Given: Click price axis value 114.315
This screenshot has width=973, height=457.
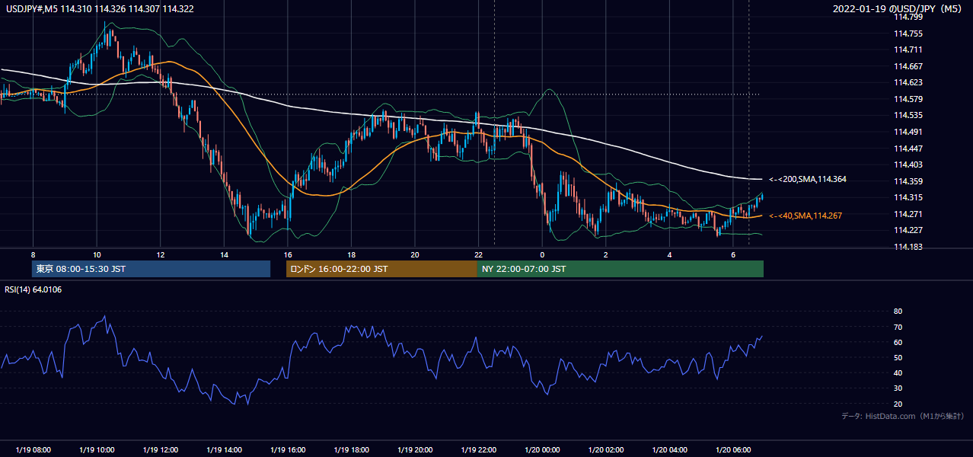Looking at the screenshot, I should point(908,198).
